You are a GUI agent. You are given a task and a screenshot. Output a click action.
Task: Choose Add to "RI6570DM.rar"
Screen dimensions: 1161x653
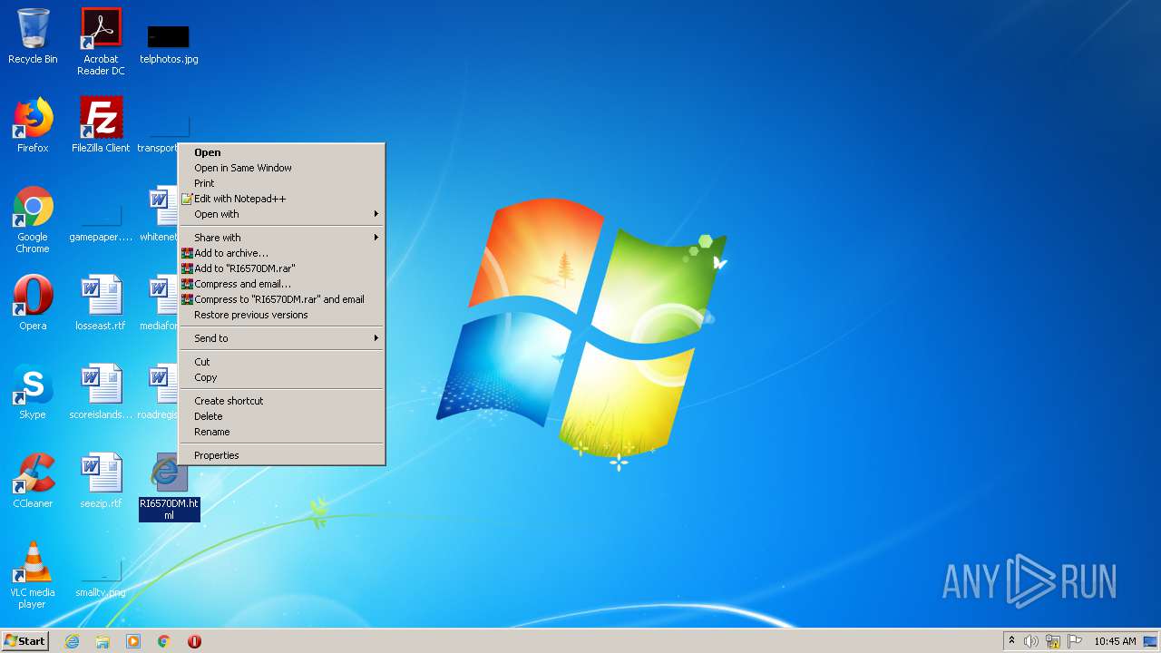[x=282, y=268]
